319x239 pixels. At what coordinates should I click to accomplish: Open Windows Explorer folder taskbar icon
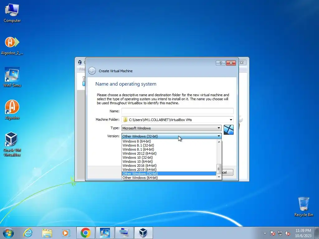(x=47, y=233)
